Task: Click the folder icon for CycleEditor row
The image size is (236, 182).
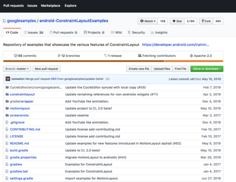Action: pos(7,87)
